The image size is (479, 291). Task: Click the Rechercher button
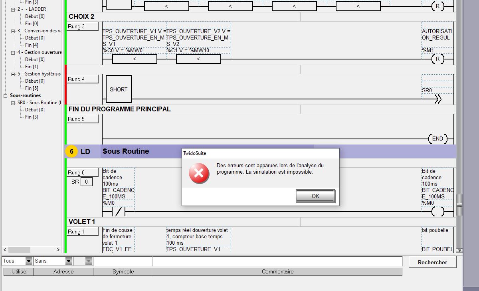point(432,262)
